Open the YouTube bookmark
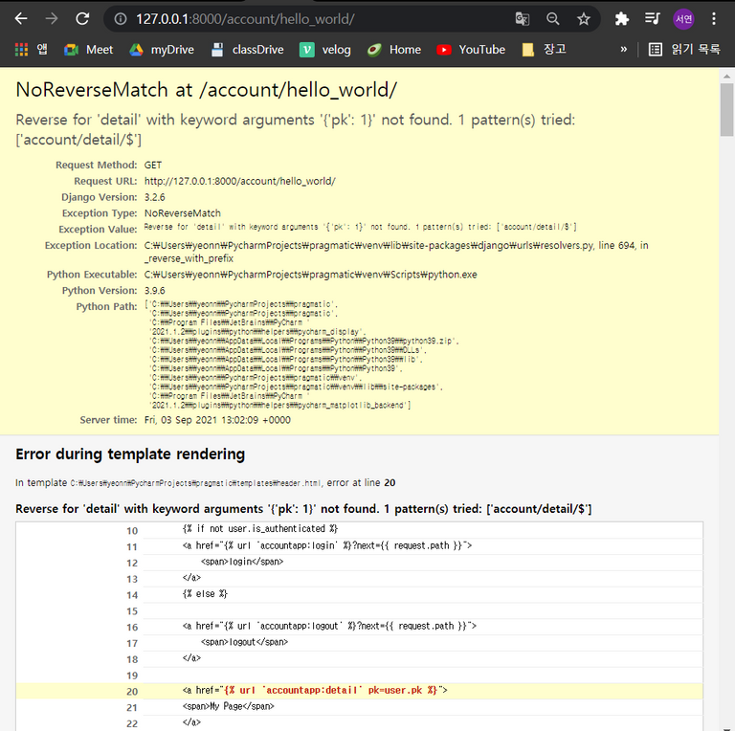The image size is (735, 731). [x=471, y=49]
